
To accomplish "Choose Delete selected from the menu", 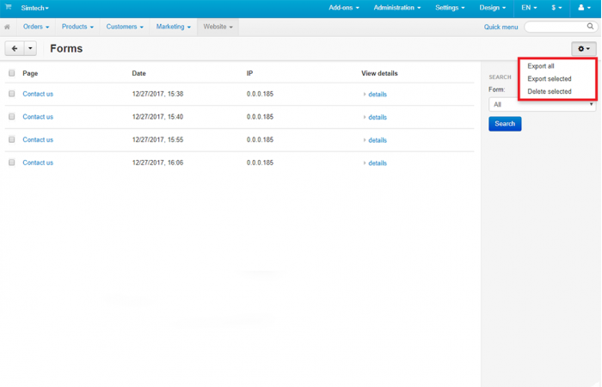I will [549, 91].
